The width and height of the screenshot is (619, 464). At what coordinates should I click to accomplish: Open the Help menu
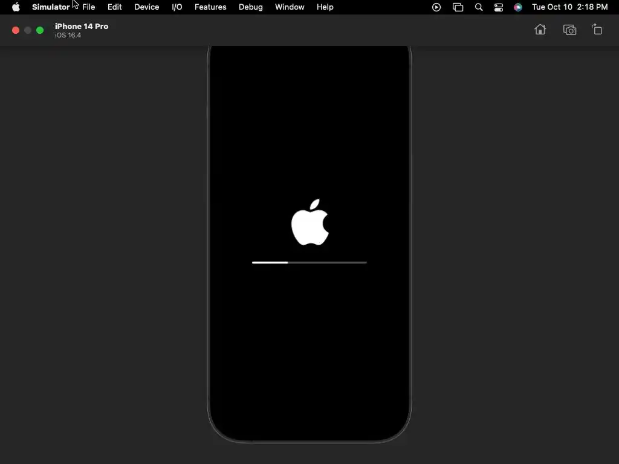tap(325, 7)
